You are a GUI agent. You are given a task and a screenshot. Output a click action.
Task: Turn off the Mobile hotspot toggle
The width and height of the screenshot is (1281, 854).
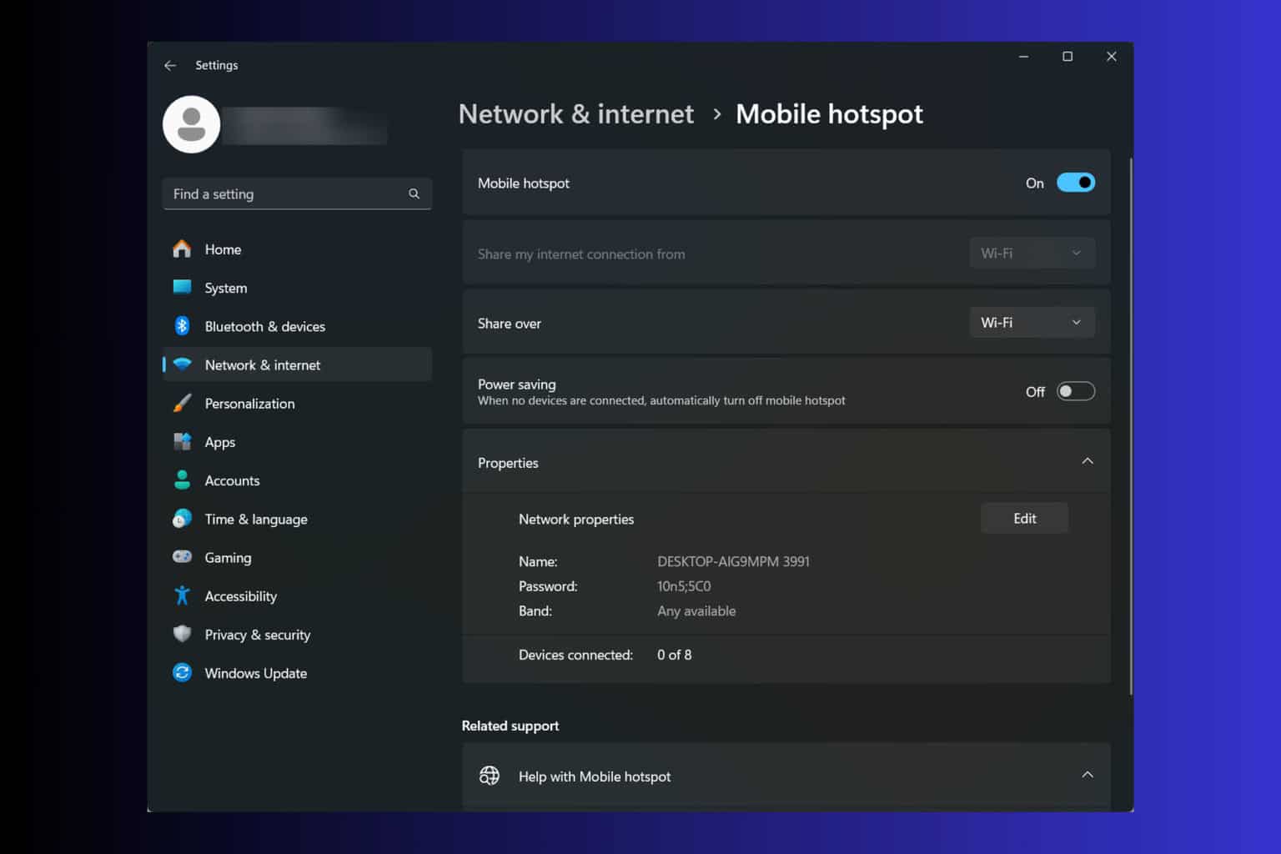tap(1076, 183)
